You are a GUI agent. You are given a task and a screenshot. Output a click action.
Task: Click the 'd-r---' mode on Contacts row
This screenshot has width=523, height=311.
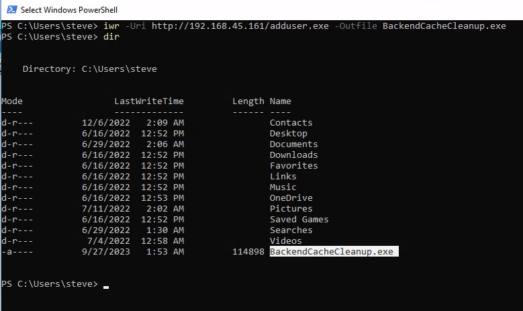[x=17, y=123]
